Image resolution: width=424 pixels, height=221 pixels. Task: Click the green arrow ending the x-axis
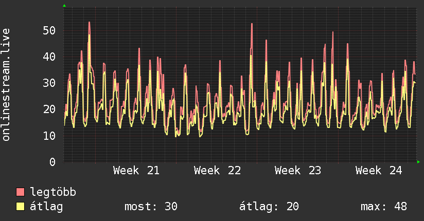[418, 162]
